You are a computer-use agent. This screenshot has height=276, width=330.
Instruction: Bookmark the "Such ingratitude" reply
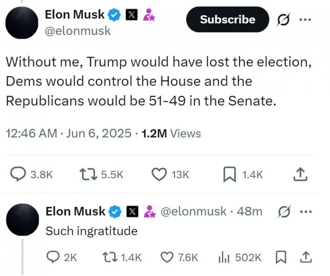[x=279, y=257]
